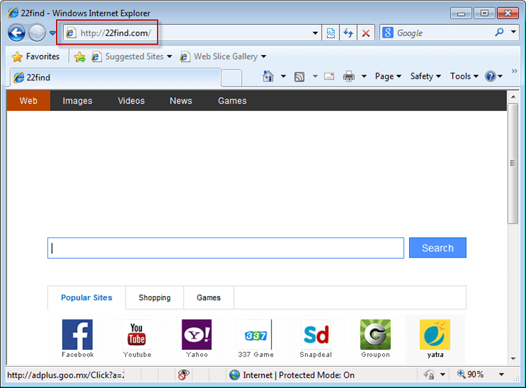
Task: Click the Read Mail envelope icon
Action: [329, 76]
